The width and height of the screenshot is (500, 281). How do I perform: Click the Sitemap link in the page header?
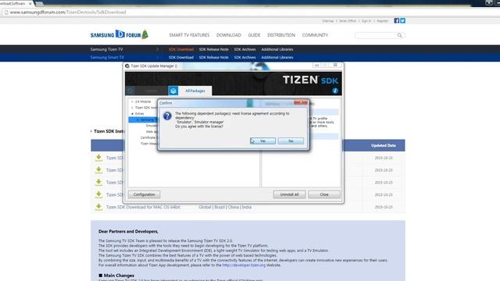point(327,21)
